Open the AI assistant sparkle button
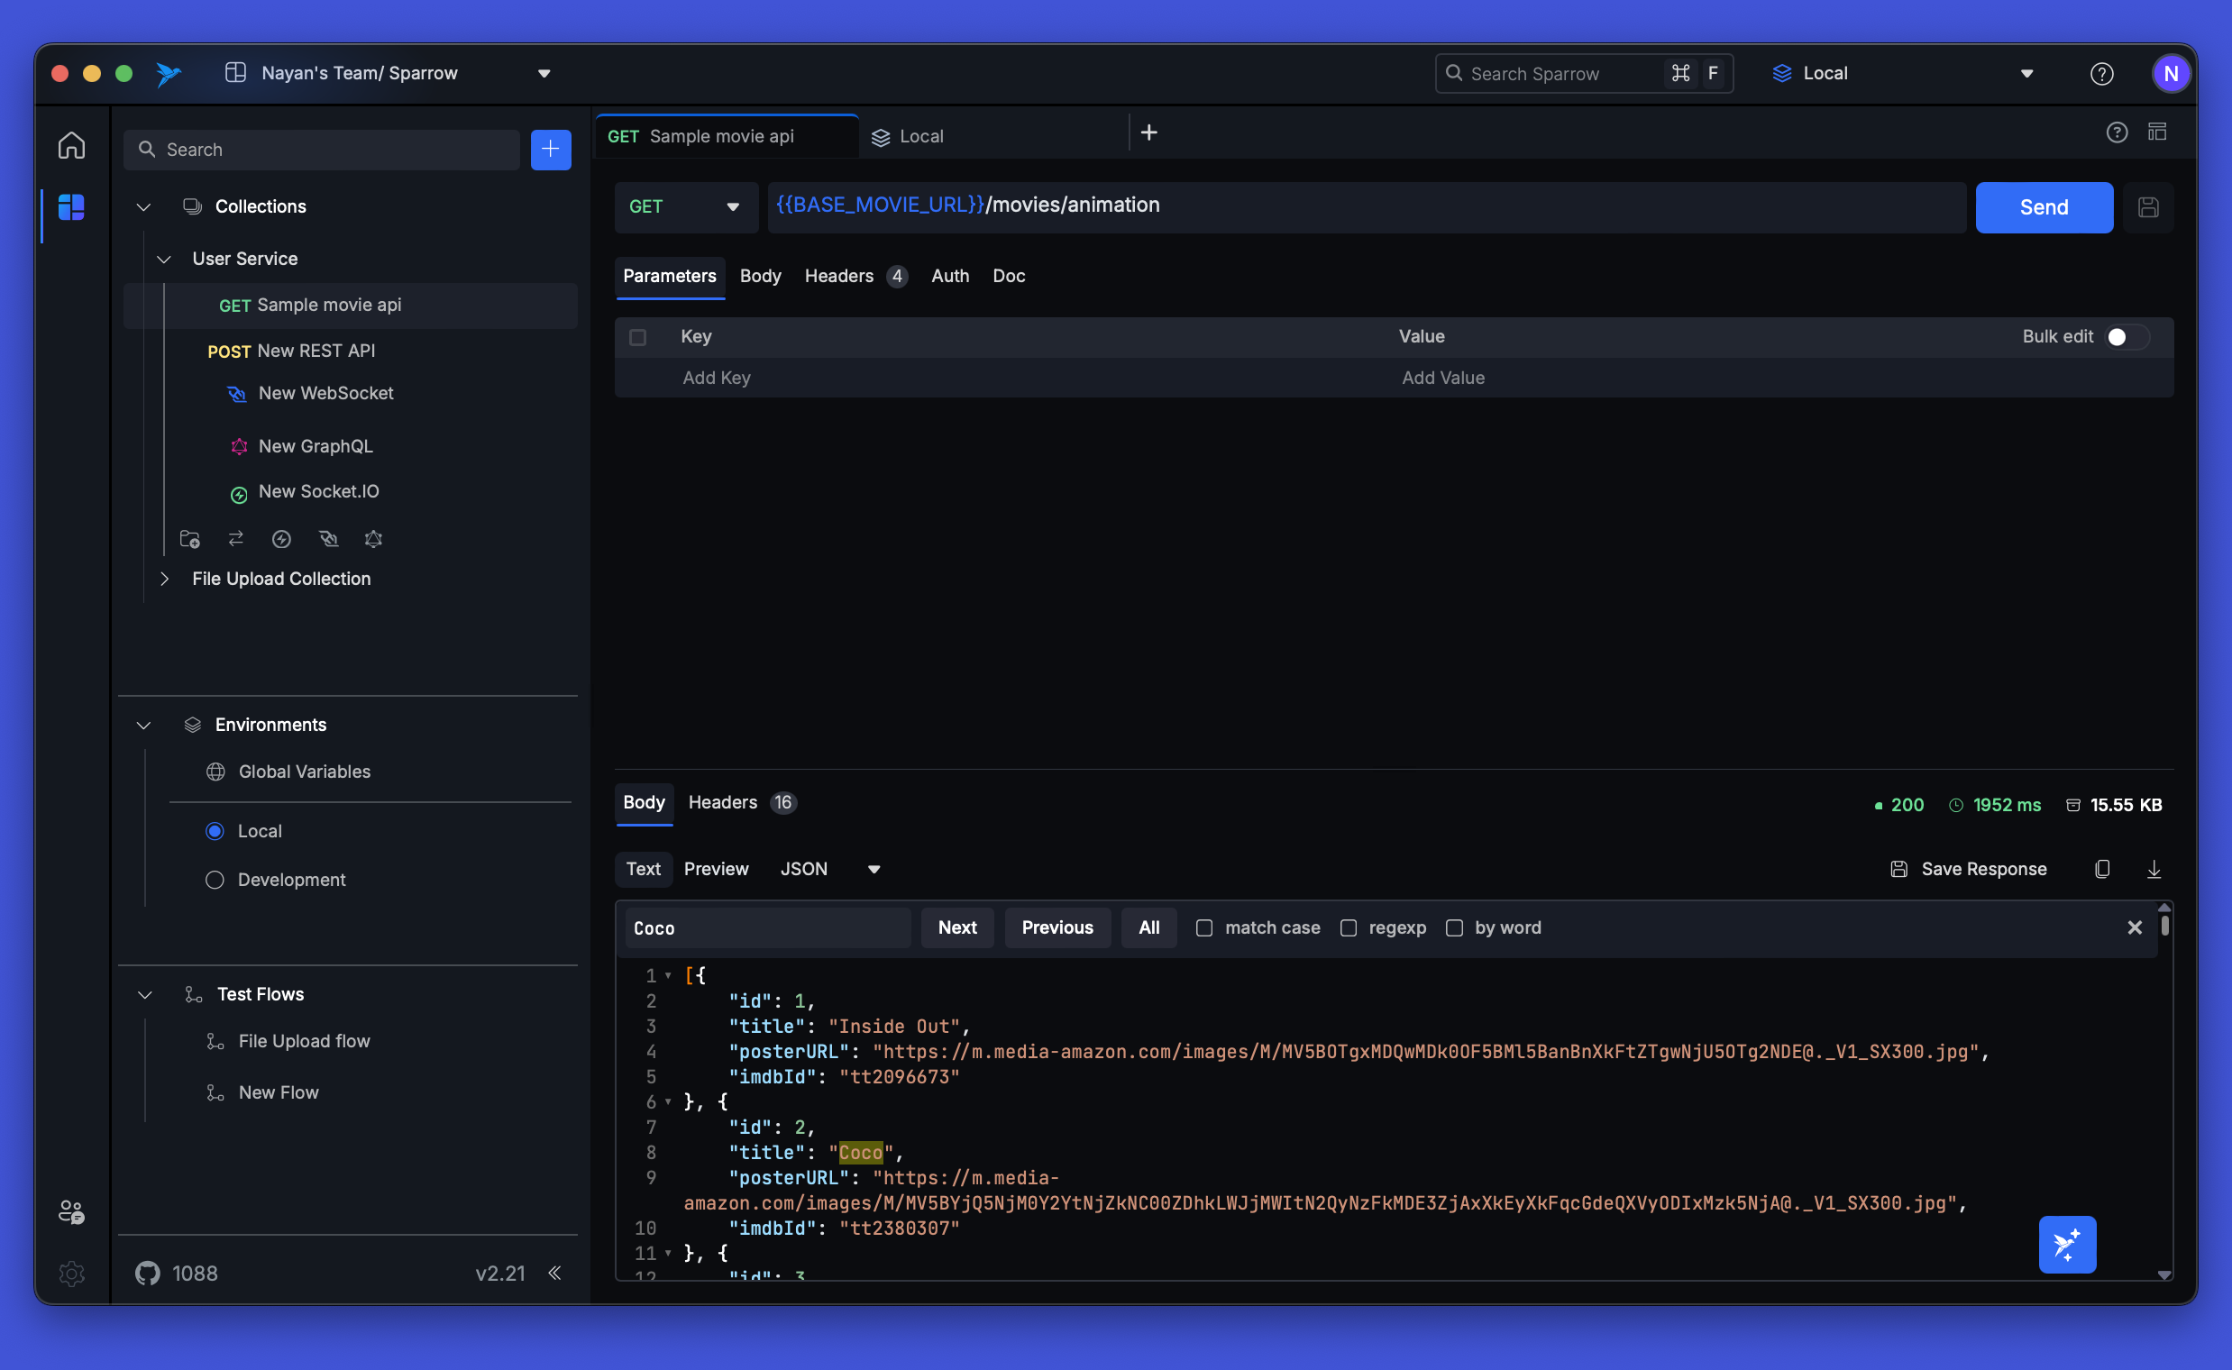The image size is (2232, 1370). (x=2066, y=1244)
